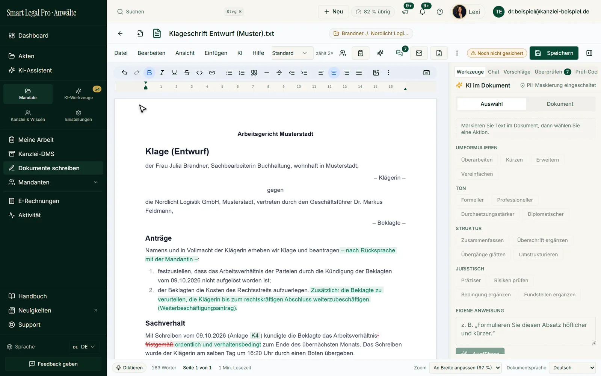Click Feedback geben button
The width and height of the screenshot is (601, 376).
[53, 364]
